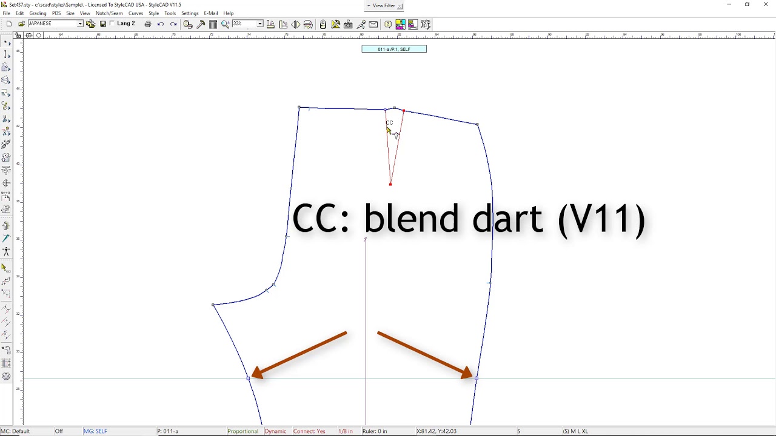Image resolution: width=776 pixels, height=436 pixels.
Task: Click the lock icon beside the ruler corner
Action: pos(18,35)
